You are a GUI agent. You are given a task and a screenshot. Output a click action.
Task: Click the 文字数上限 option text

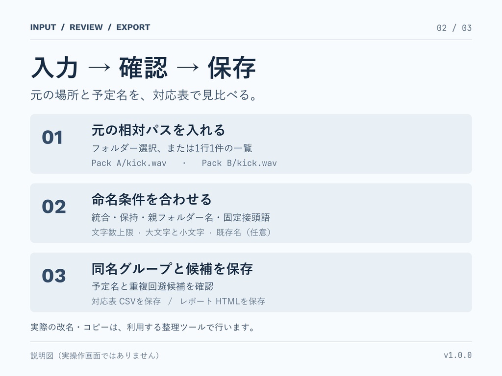click(112, 232)
